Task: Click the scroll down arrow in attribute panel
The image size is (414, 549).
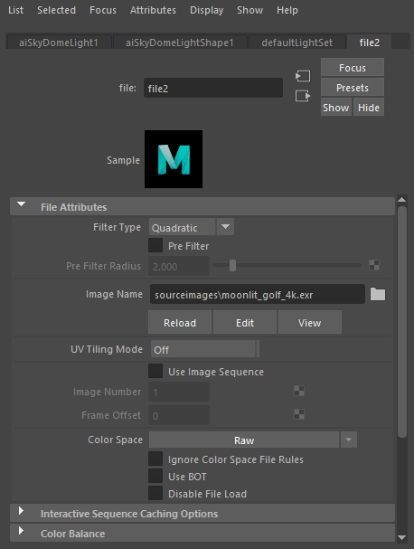Action: click(402, 537)
